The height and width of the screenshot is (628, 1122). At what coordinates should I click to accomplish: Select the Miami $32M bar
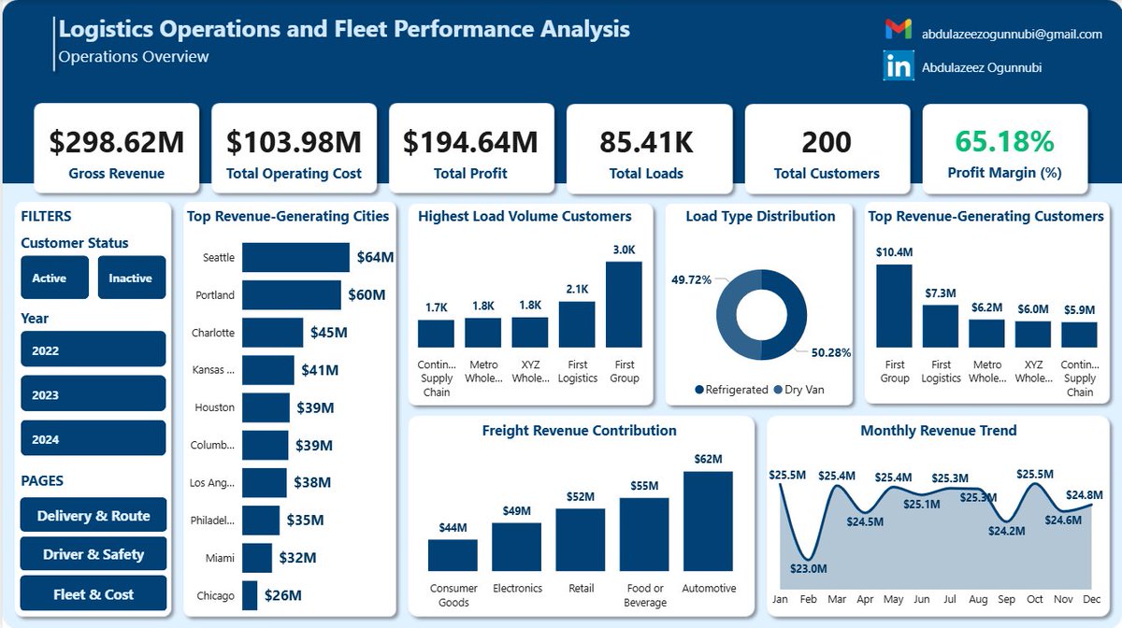[x=257, y=558]
